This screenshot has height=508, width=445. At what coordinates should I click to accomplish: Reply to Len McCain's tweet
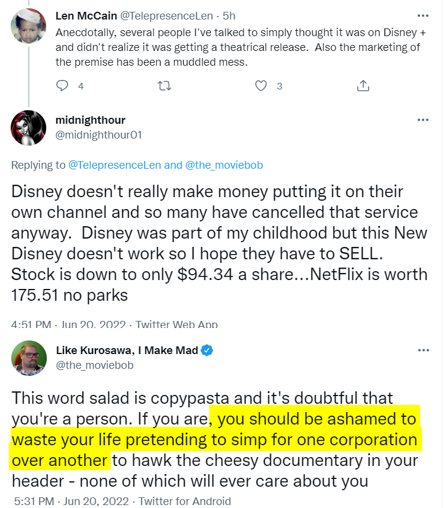click(62, 86)
